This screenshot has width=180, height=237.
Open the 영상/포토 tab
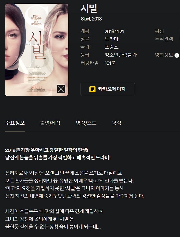(86, 123)
